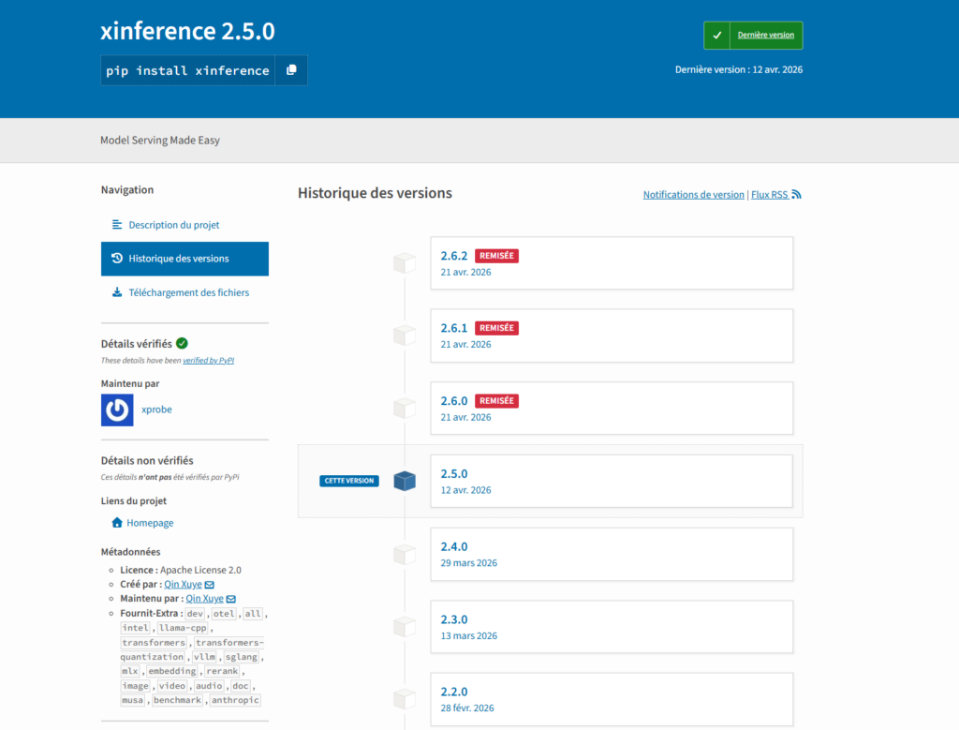Open version 2.6.2 release card

612,263
